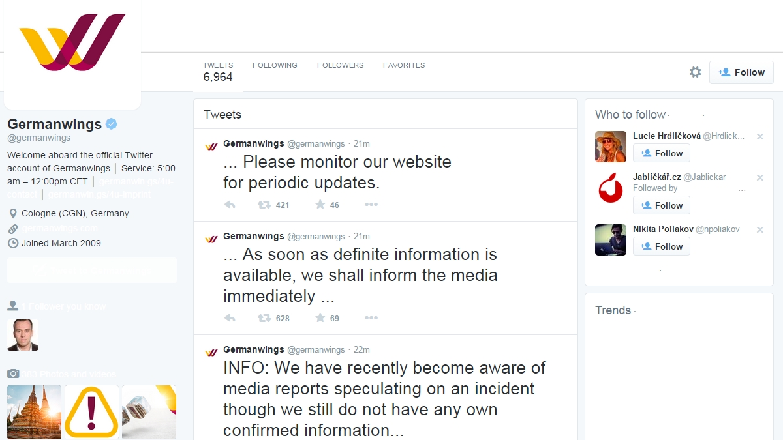The image size is (783, 440).
Task: Reply to the 'As soon as definite information' tweet
Action: (230, 318)
